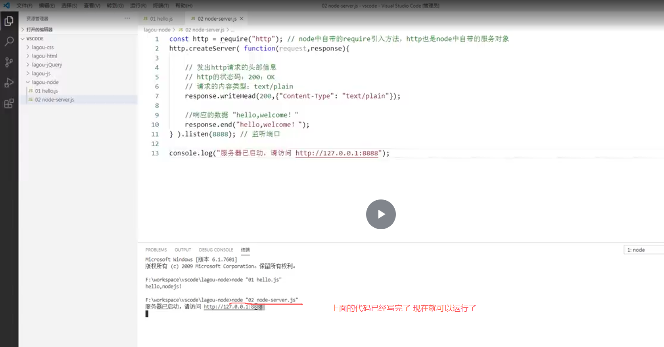Screen dimensions: 664x347
Task: Switch to the 01 hello.js tab
Action: [x=161, y=19]
